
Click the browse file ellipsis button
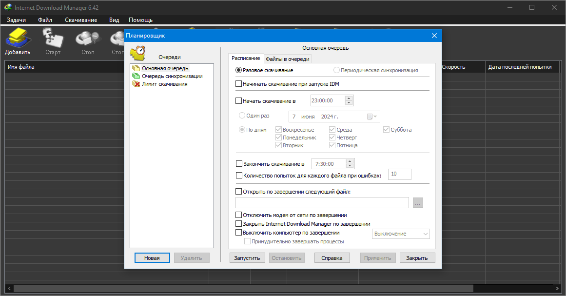(418, 203)
